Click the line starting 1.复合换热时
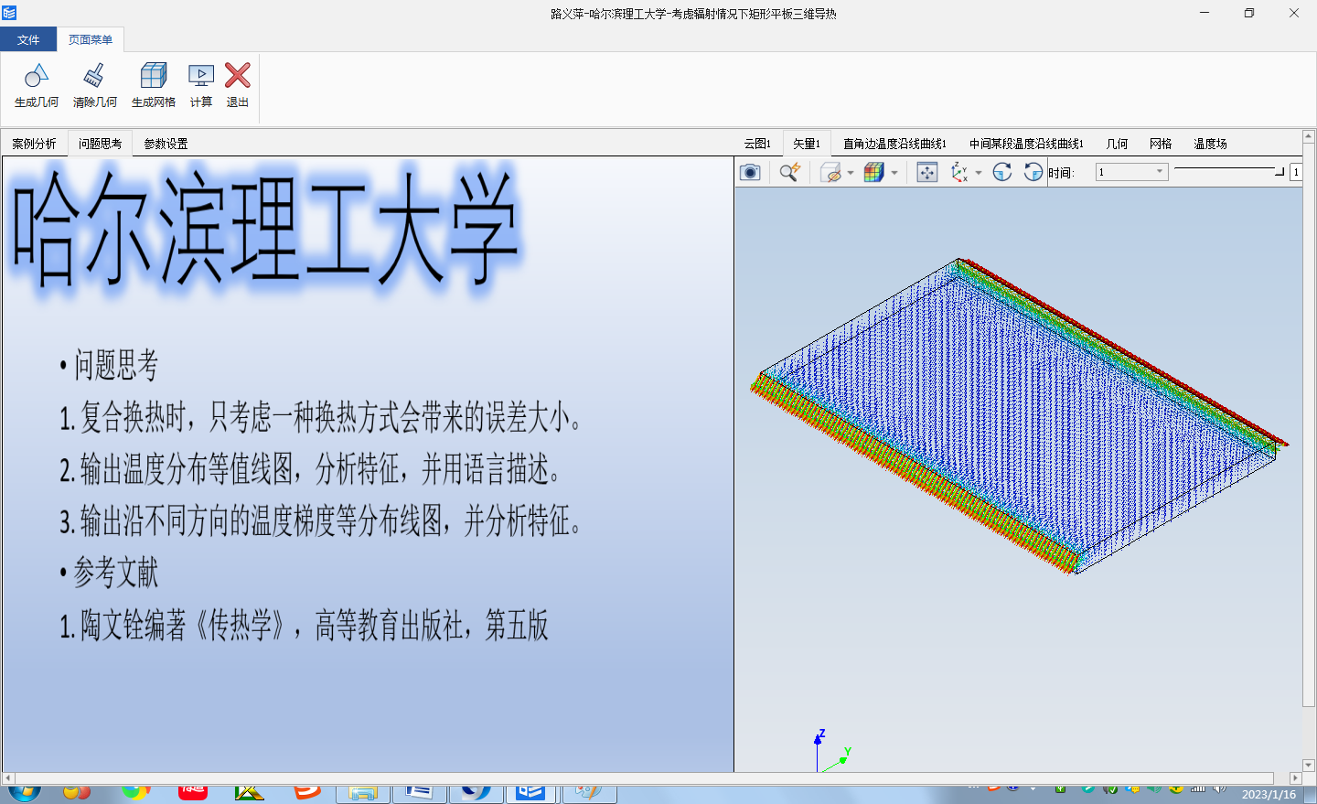The width and height of the screenshot is (1317, 804). [x=320, y=418]
